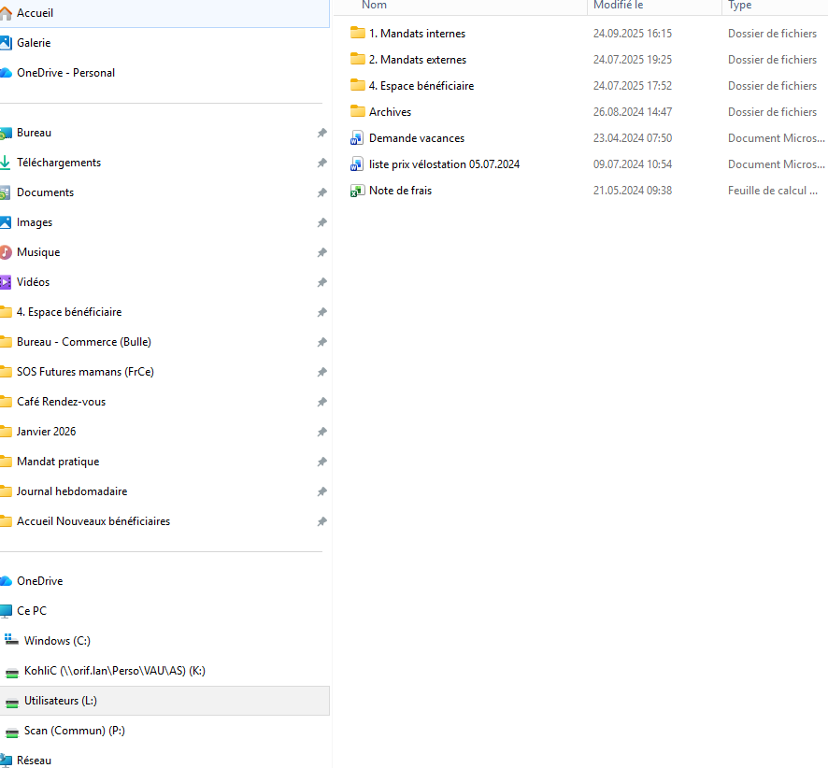Click the folder icon of 1. Mandats internes
Viewport: 828px width, 768px height.
click(357, 34)
